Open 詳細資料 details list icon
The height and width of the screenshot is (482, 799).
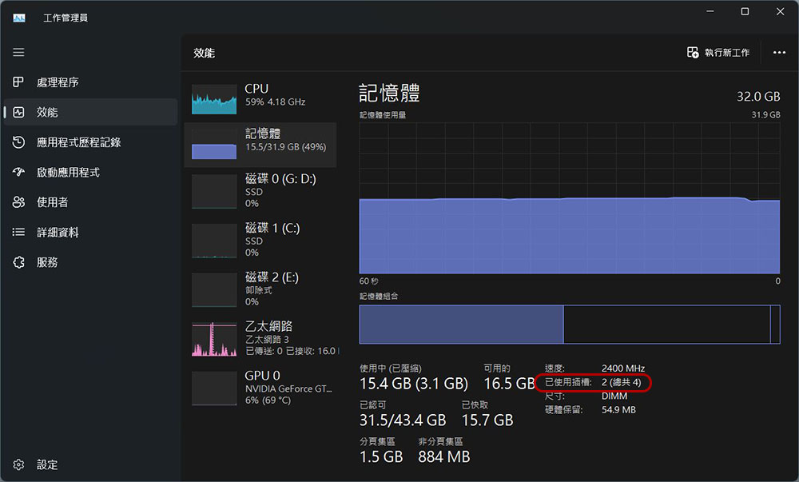(18, 232)
